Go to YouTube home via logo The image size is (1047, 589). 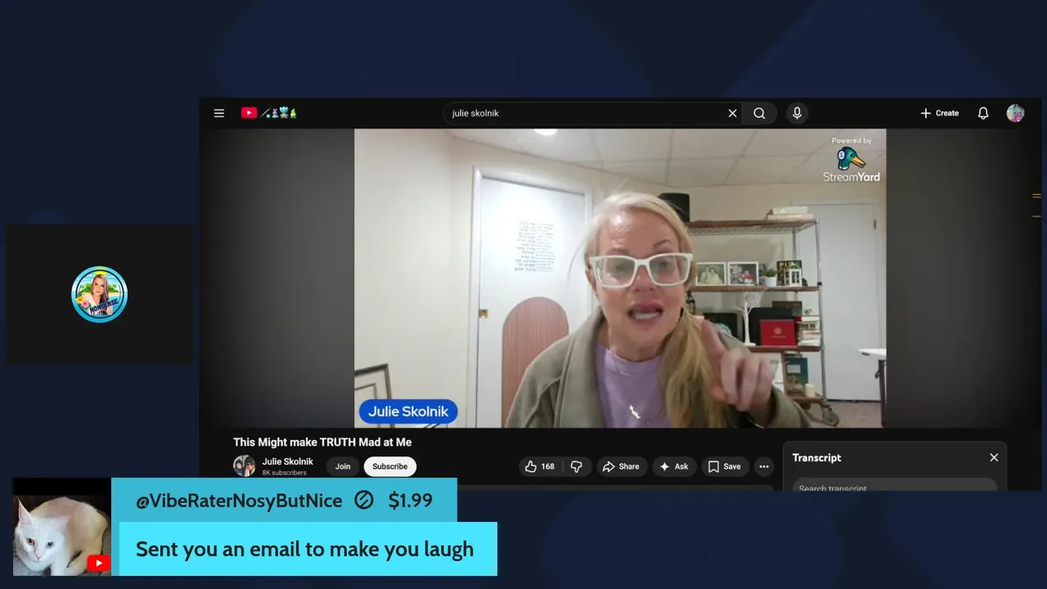[x=268, y=113]
